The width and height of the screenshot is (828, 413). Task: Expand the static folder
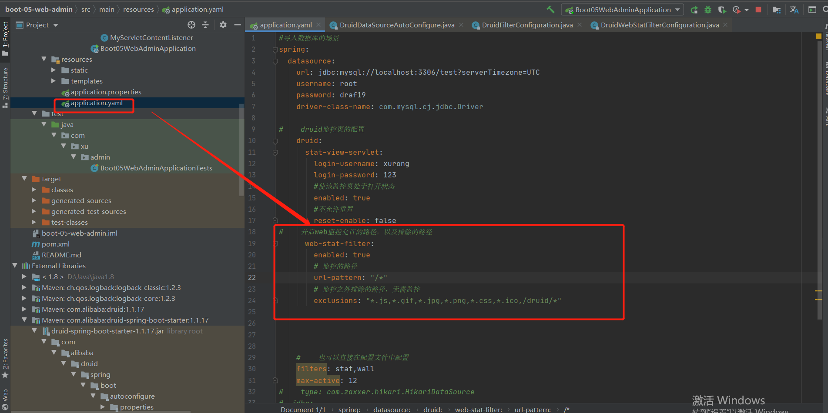click(54, 70)
